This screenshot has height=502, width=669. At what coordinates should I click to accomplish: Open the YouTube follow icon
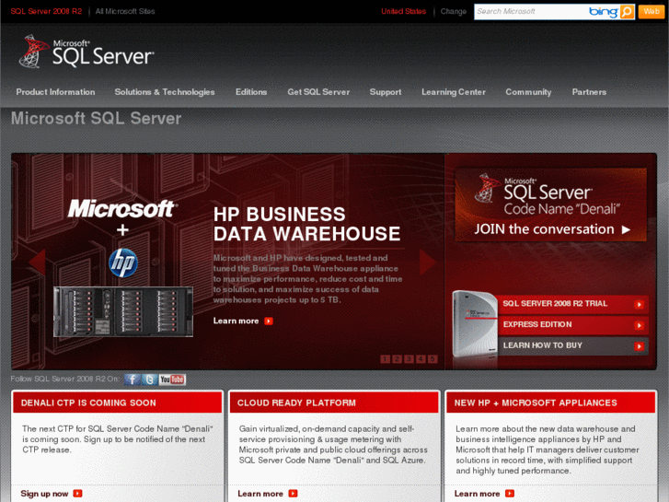(x=172, y=379)
